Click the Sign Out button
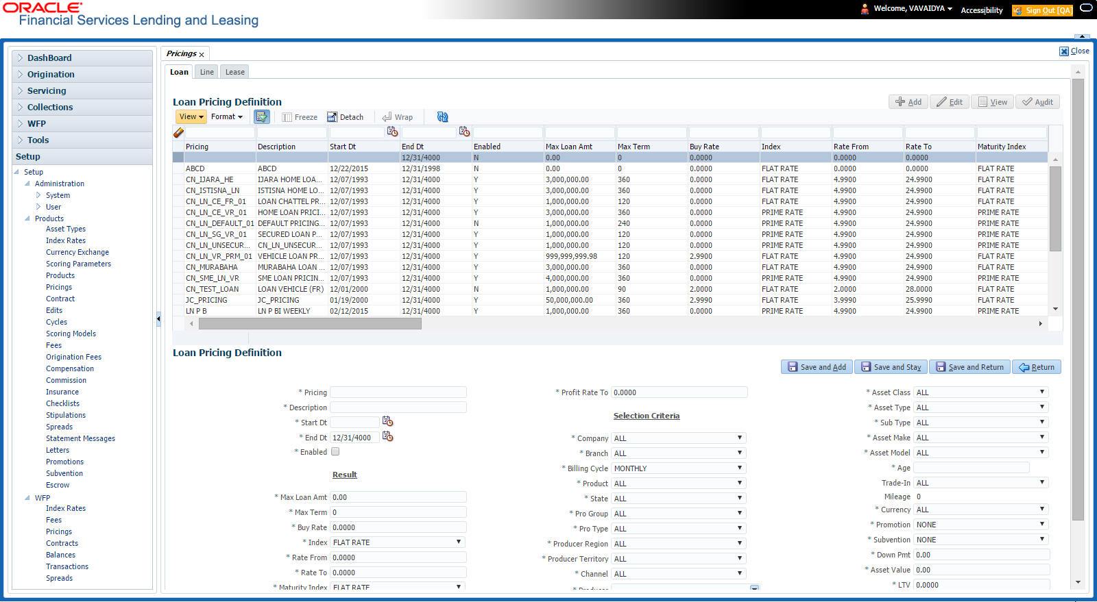This screenshot has width=1097, height=602. [x=1041, y=10]
